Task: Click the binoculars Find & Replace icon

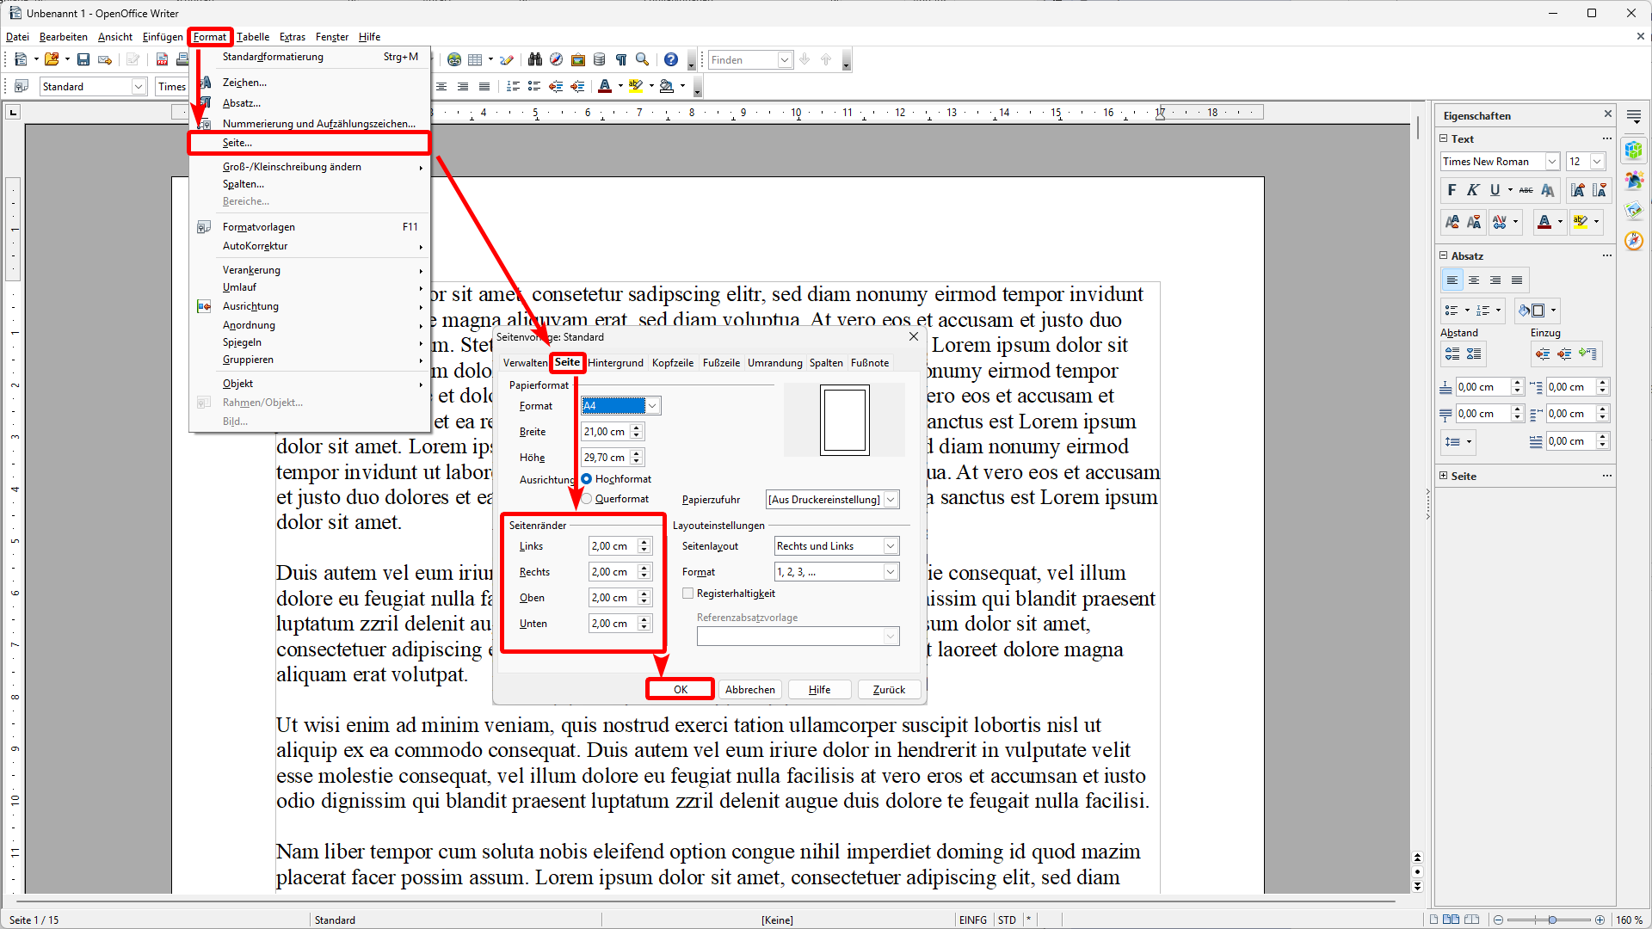Action: pos(535,59)
